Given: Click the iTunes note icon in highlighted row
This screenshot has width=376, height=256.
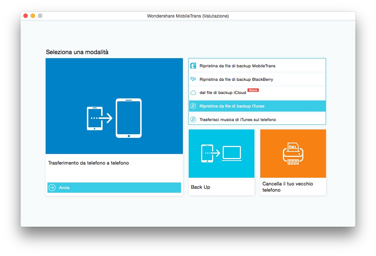Looking at the screenshot, I should [193, 106].
